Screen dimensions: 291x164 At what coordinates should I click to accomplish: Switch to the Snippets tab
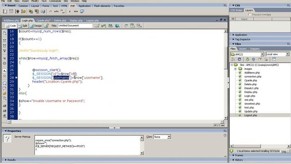255,49
